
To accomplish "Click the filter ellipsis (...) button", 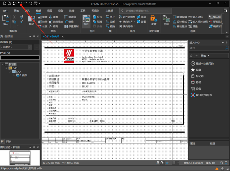I will [37, 47].
